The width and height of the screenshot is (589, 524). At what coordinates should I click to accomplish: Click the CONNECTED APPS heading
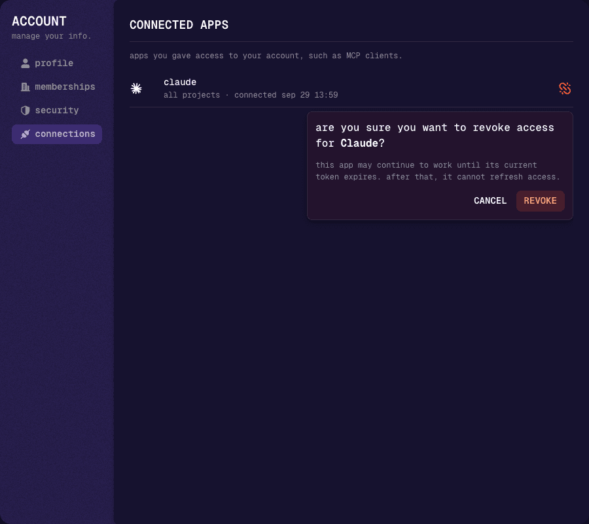point(179,25)
